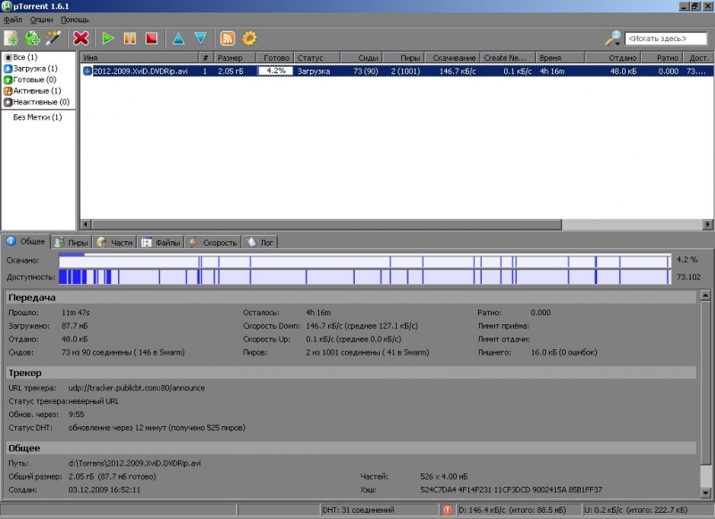Sort by the Размер column header

(x=234, y=58)
